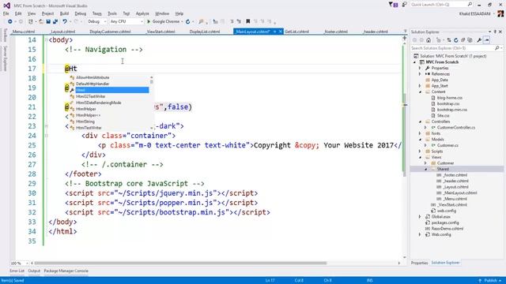
Task: Open the Tools menu
Action: (x=112, y=13)
